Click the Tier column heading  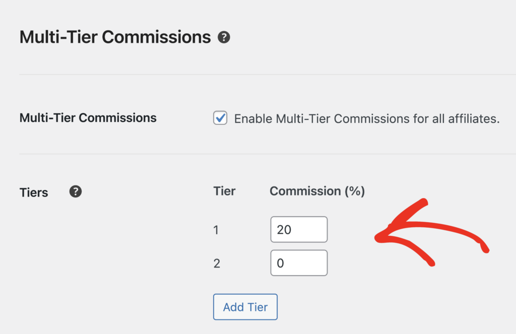pos(224,191)
